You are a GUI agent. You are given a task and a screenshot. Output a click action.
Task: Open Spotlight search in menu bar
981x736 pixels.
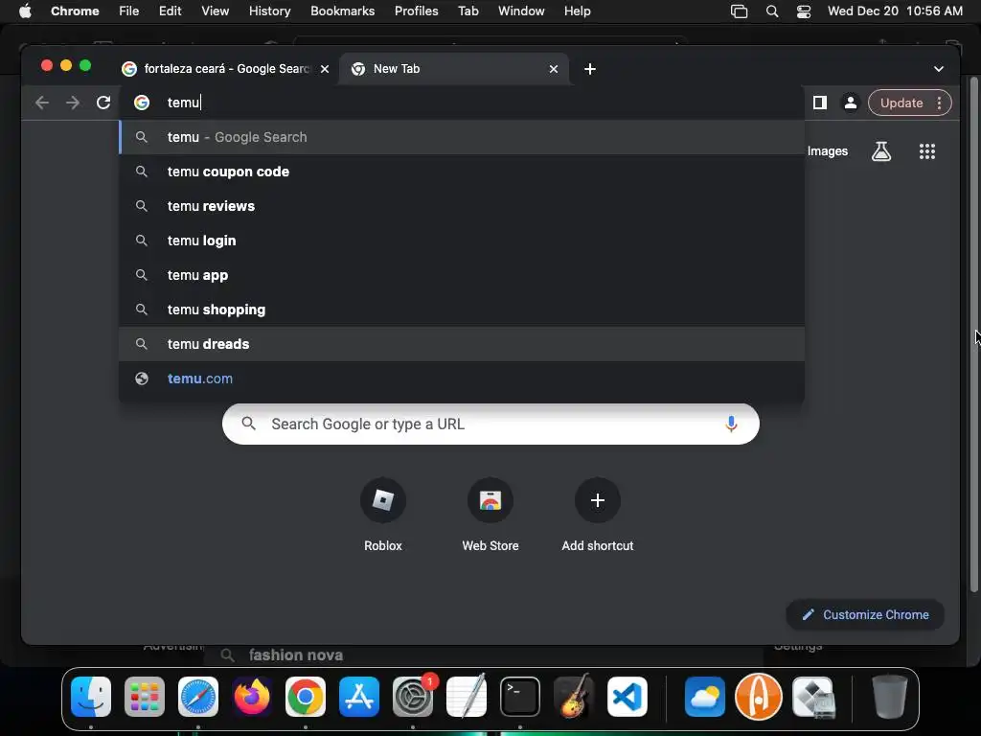(x=772, y=11)
